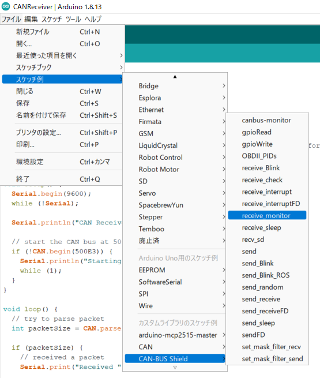This screenshot has width=320, height=378.
Task: Choose 名前を付けて保存
Action: [x=62, y=115]
